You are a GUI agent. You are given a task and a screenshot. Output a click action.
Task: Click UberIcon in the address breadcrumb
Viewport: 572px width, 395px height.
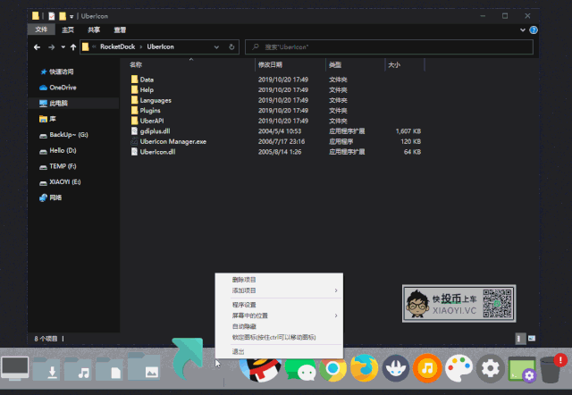160,46
